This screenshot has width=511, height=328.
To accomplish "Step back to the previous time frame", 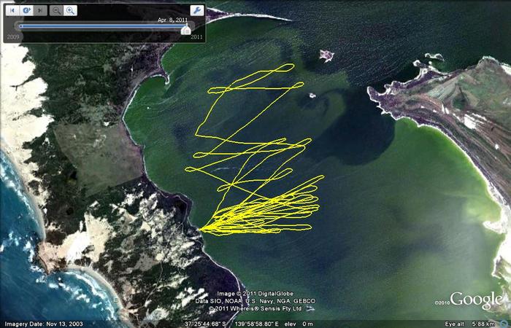I will point(12,11).
